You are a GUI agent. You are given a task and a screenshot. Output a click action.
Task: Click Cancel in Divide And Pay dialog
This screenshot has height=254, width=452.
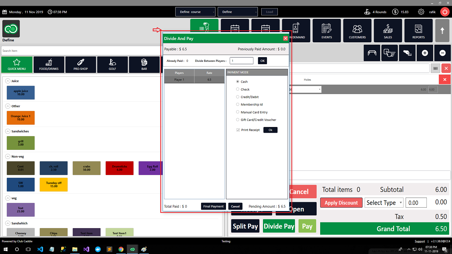coord(235,206)
